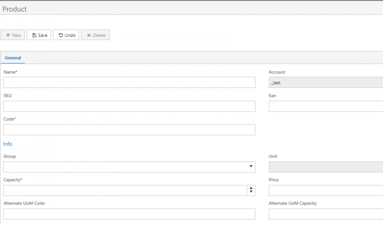Click the Account field label
The width and height of the screenshot is (383, 225).
[277, 72]
